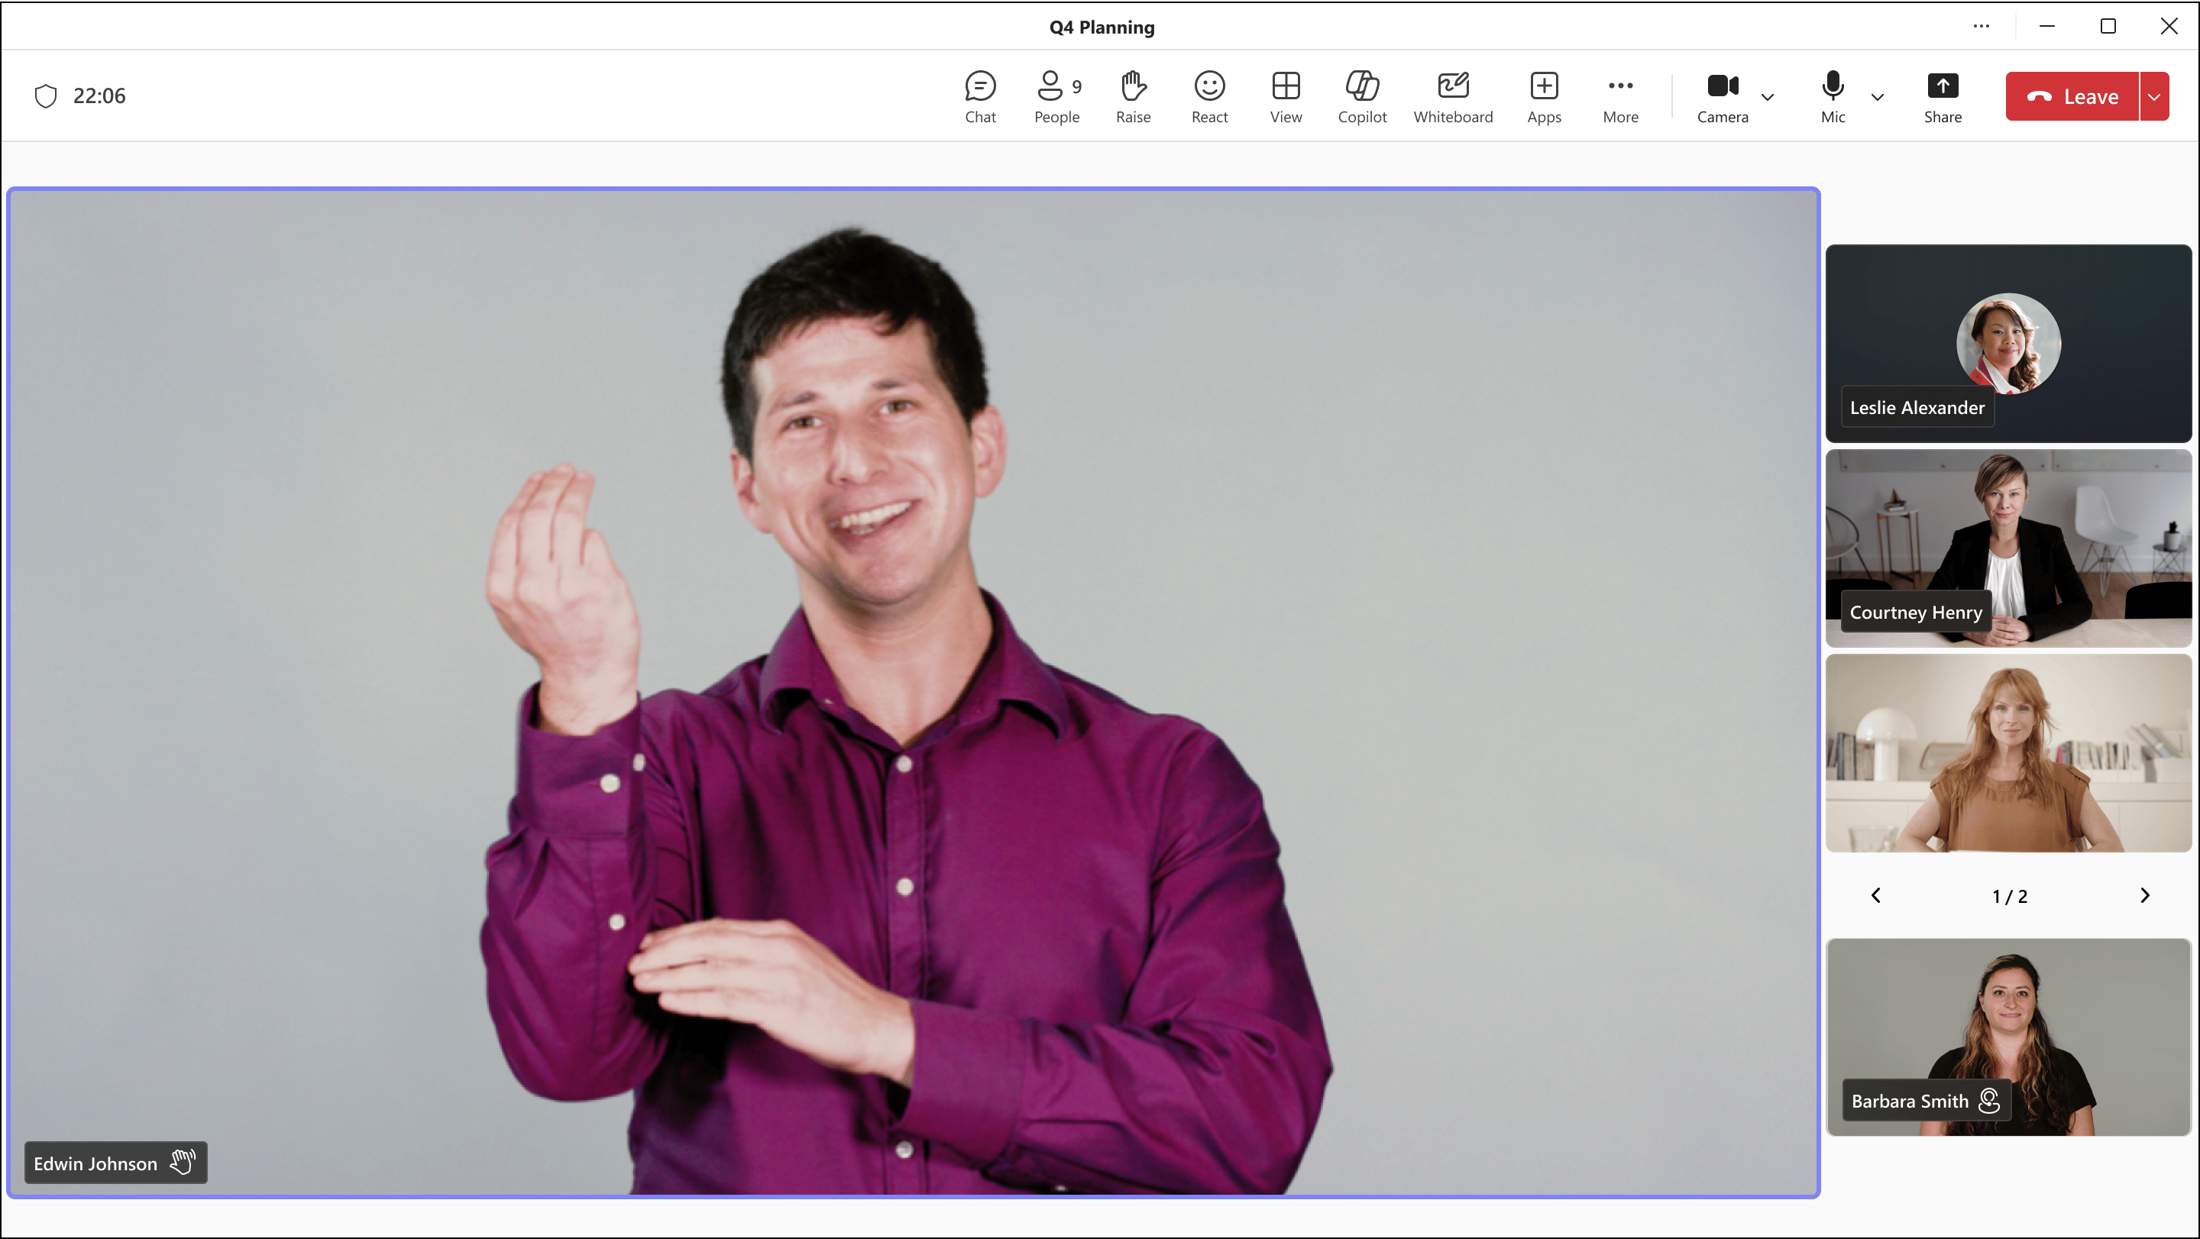The image size is (2200, 1239).
Task: Select Courtney Henry's video tile
Action: point(2007,548)
